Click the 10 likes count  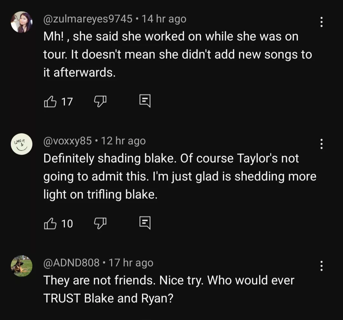click(67, 224)
